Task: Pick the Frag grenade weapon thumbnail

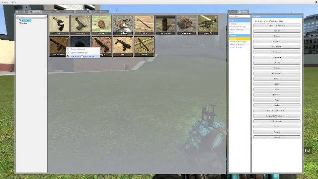Action: pyautogui.click(x=165, y=25)
